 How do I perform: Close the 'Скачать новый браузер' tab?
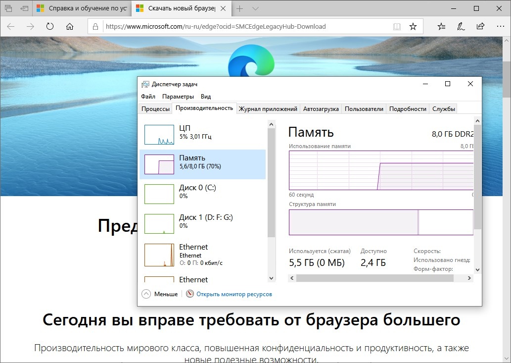(223, 8)
